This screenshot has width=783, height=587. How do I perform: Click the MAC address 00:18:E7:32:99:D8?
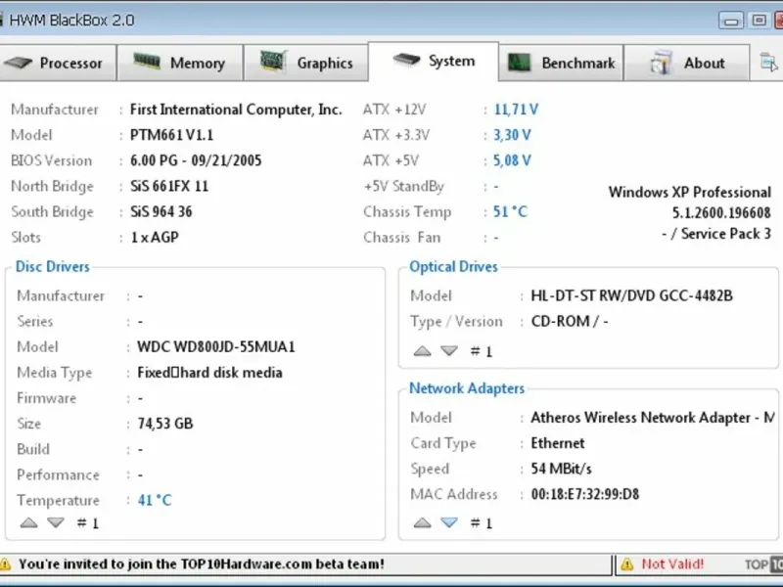pyautogui.click(x=585, y=494)
